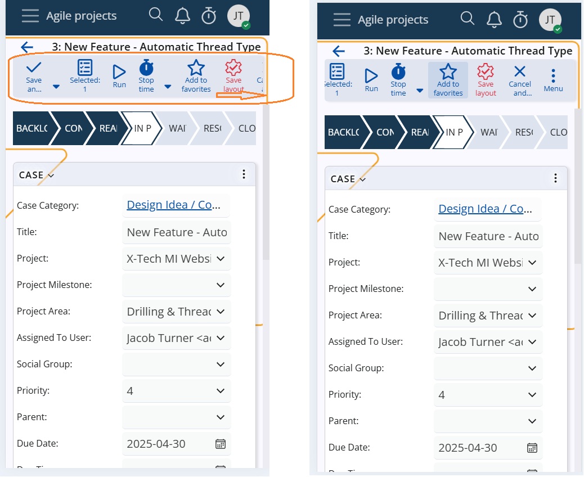
Task: Click Stop time in right toolbar
Action: point(398,80)
